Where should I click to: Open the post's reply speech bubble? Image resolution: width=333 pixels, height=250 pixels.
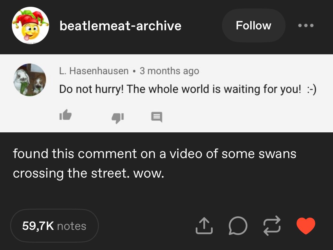coord(238,226)
